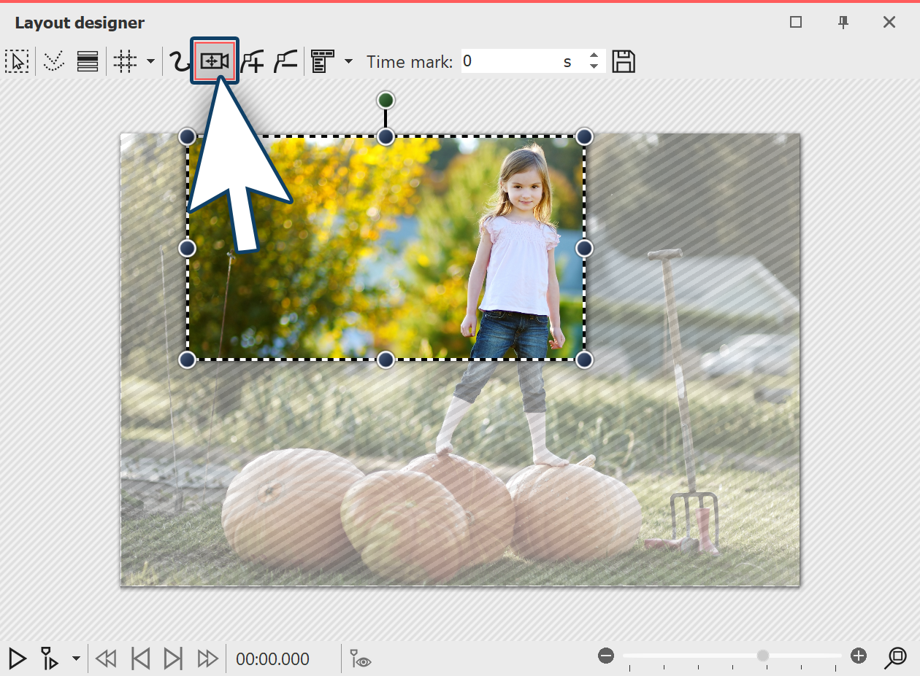Viewport: 920px width, 676px height.
Task: Click the zoom-out minus button
Action: (x=605, y=655)
